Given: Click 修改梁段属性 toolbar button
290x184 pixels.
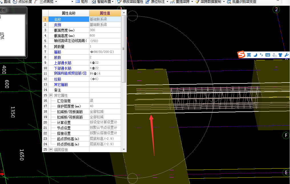Looking at the screenshot, I should pos(130,2).
